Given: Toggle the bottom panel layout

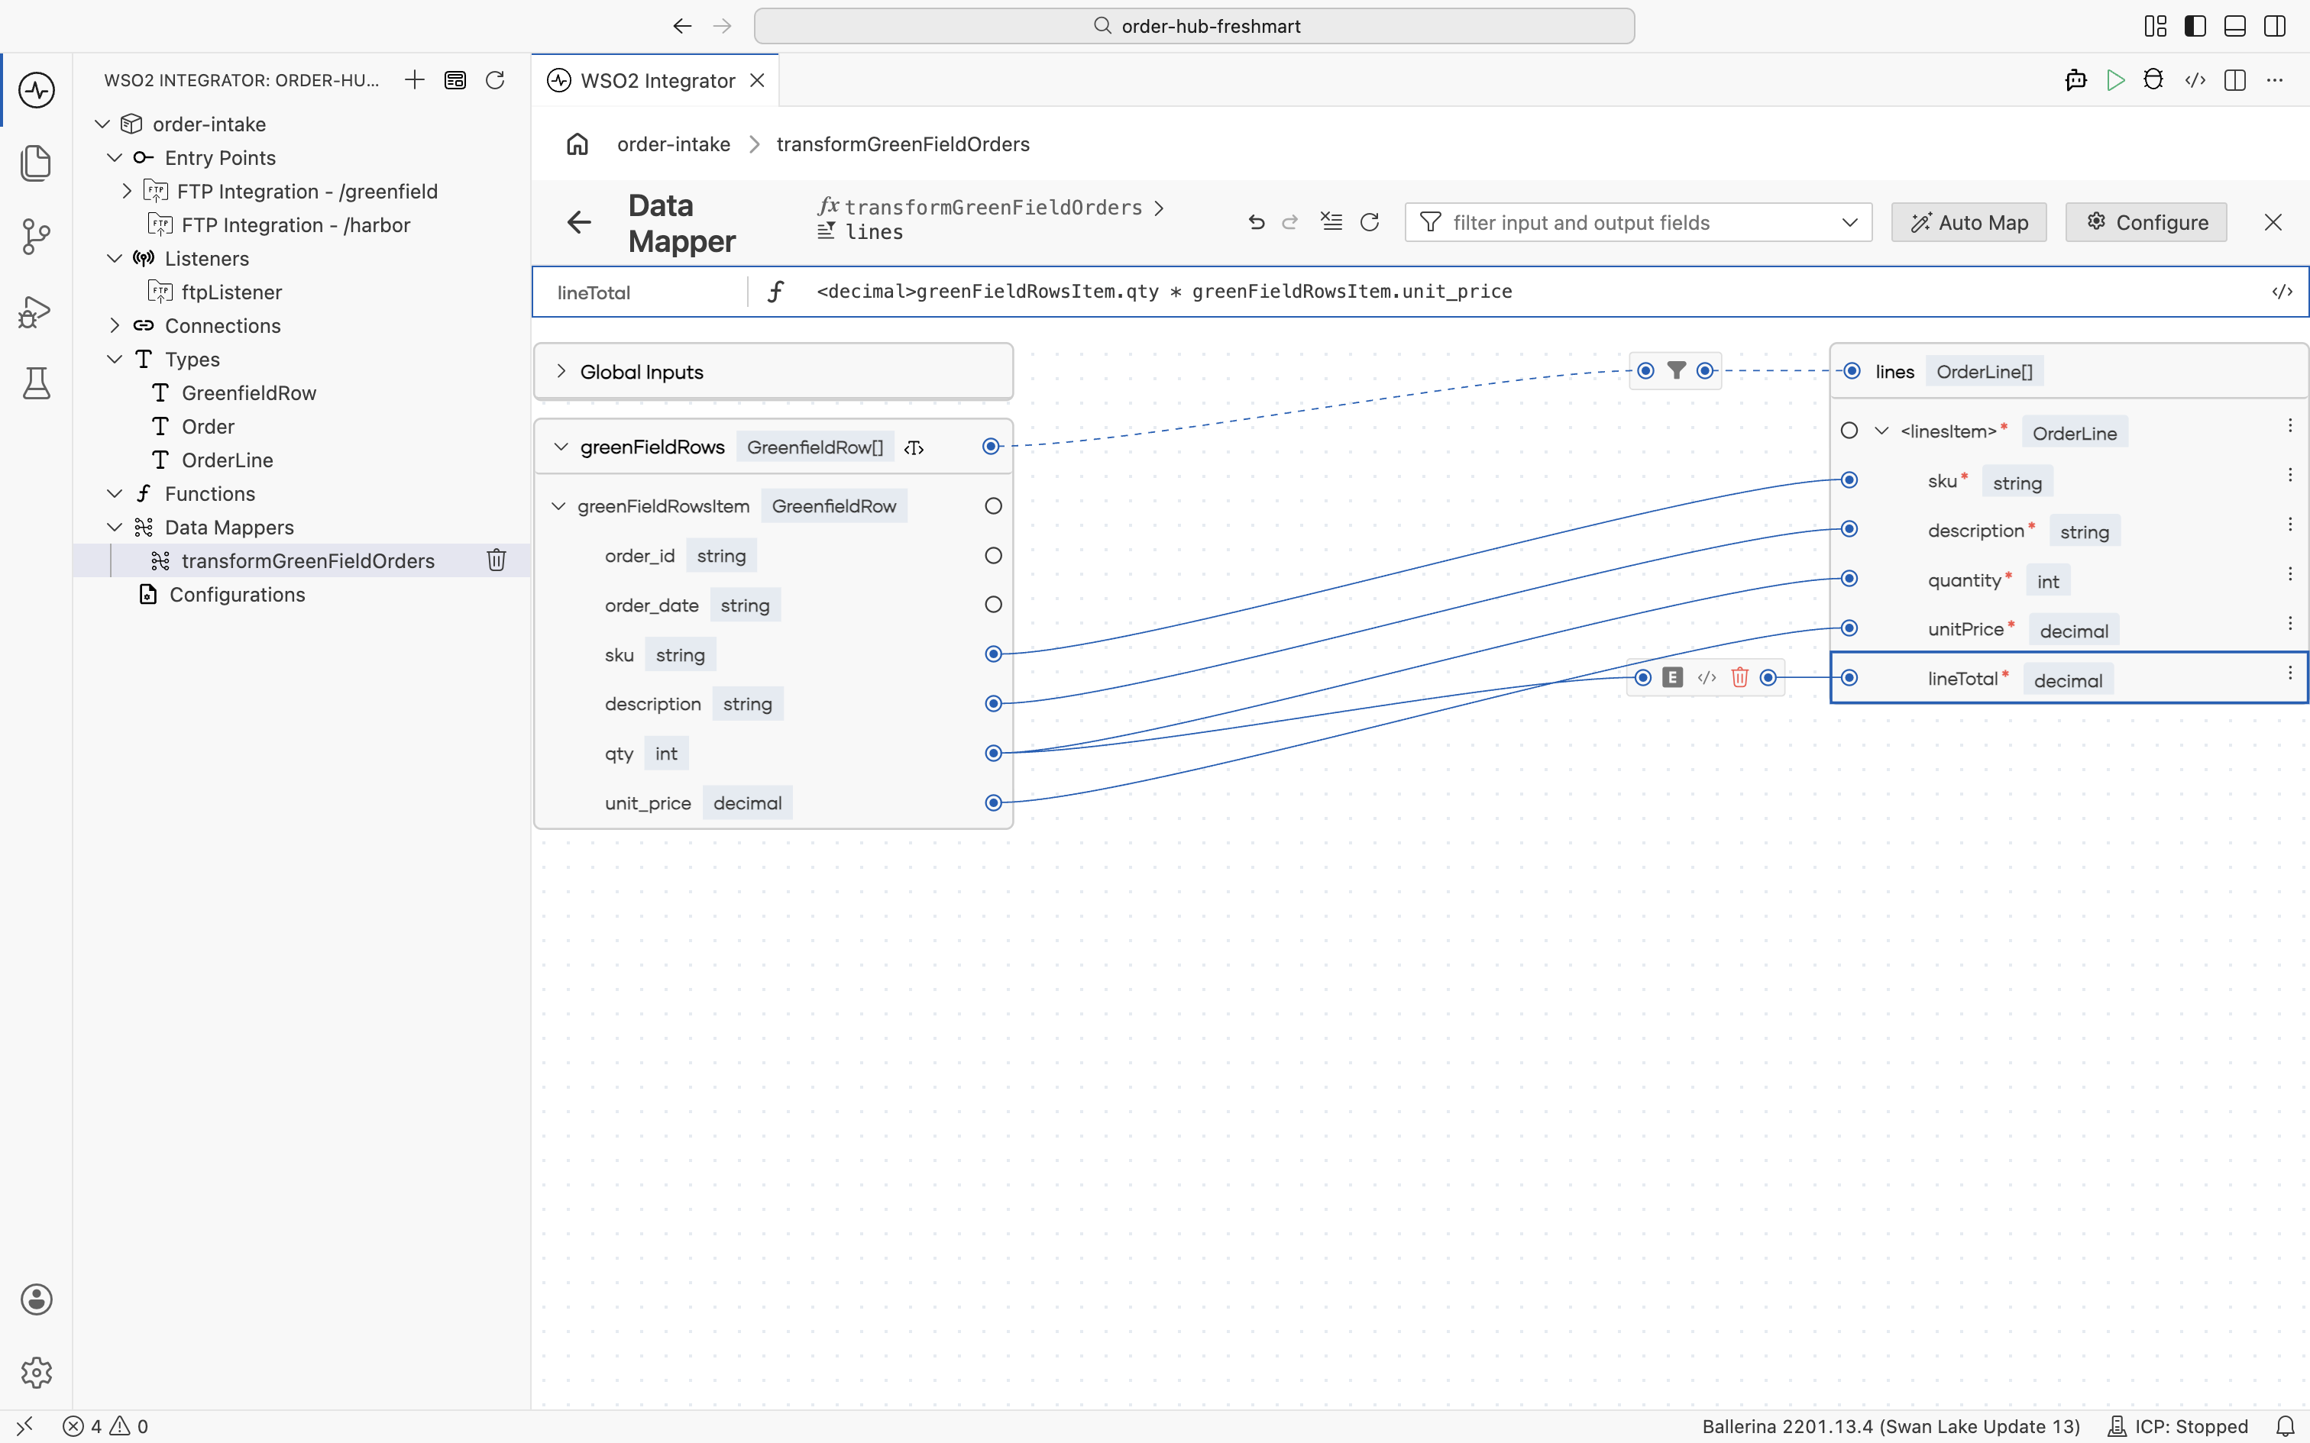Looking at the screenshot, I should (2234, 26).
